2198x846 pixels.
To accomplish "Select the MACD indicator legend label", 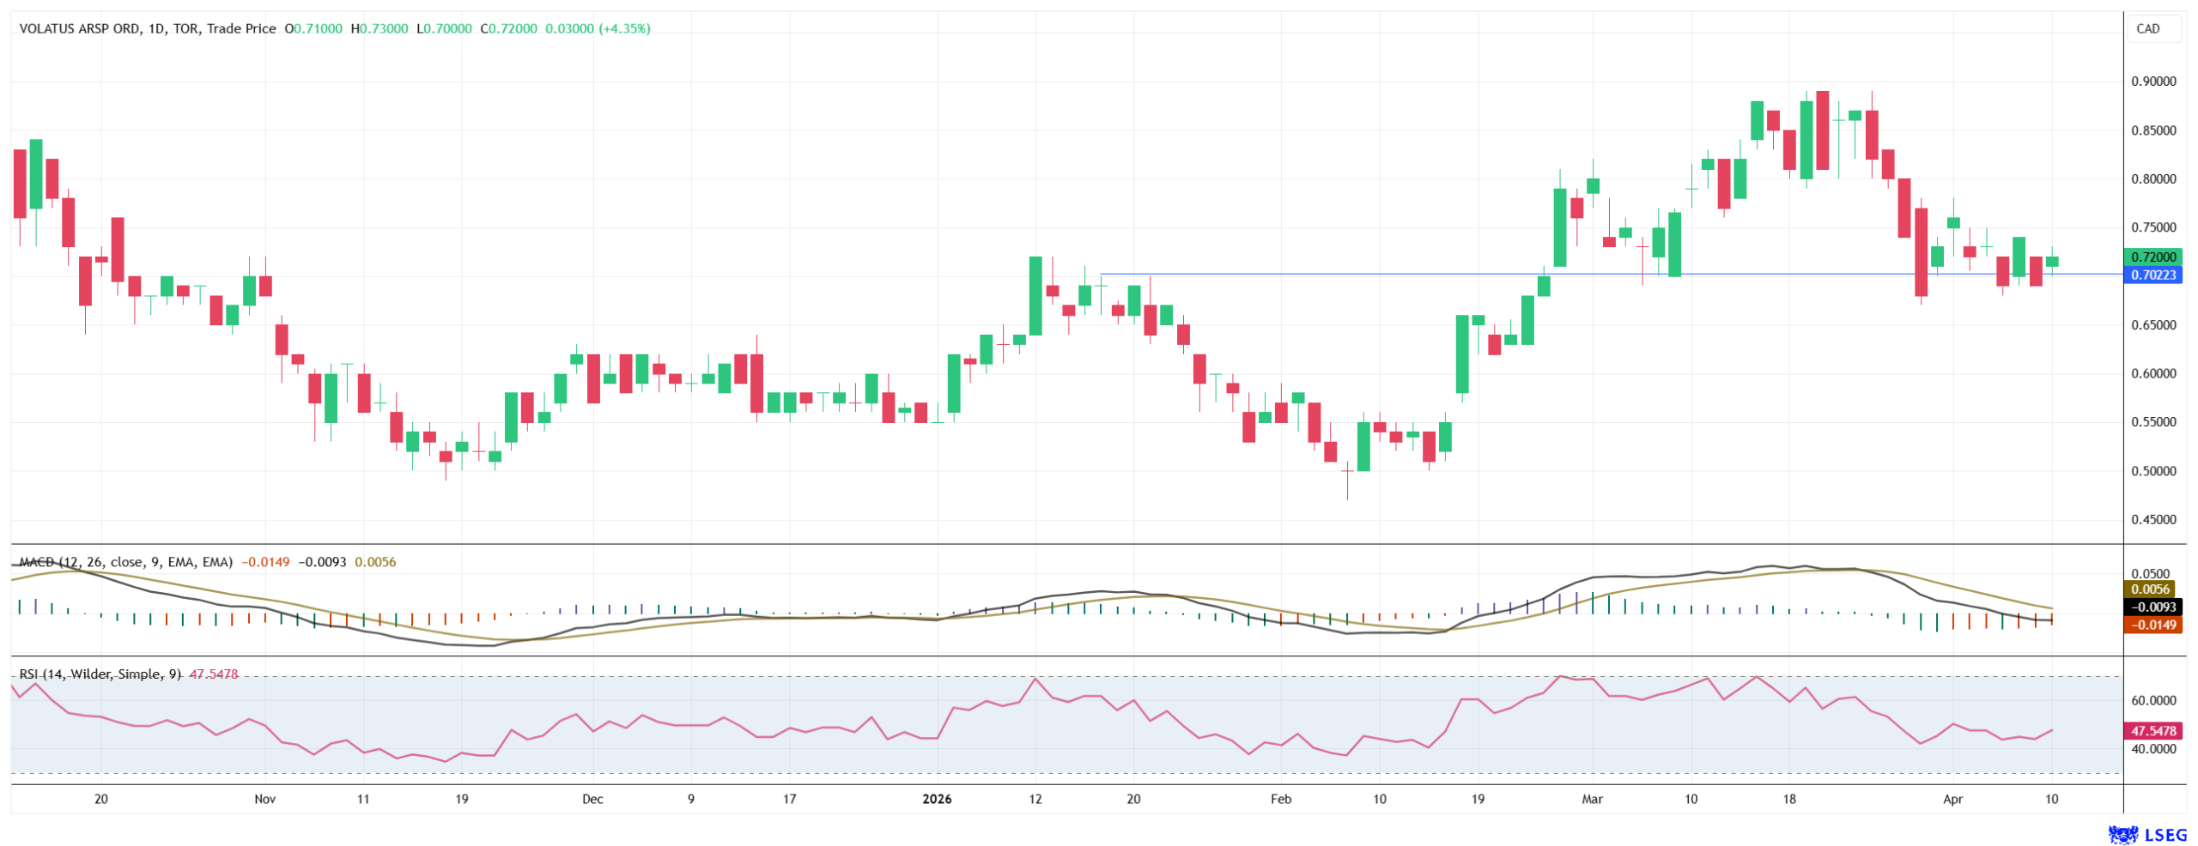I will (125, 562).
